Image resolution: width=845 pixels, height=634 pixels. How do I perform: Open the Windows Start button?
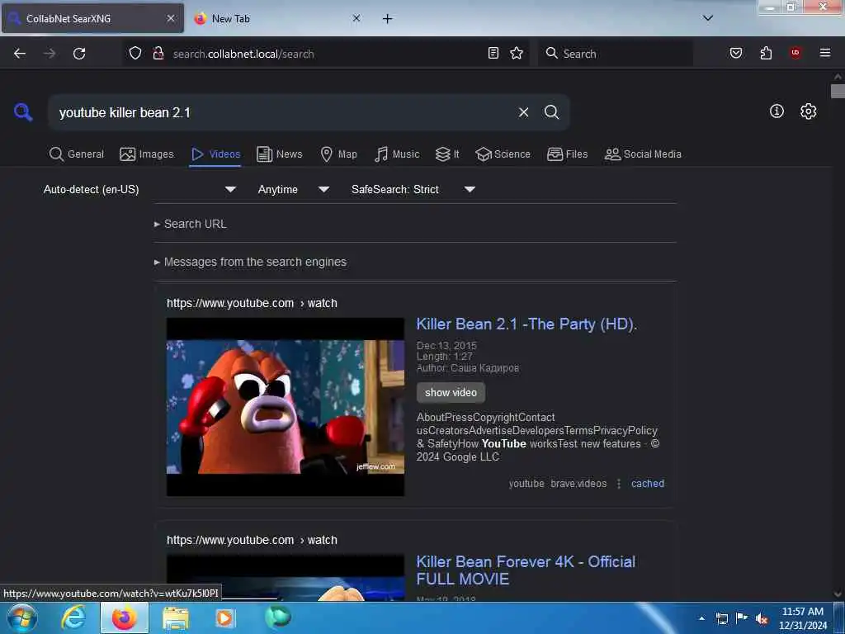tap(22, 618)
